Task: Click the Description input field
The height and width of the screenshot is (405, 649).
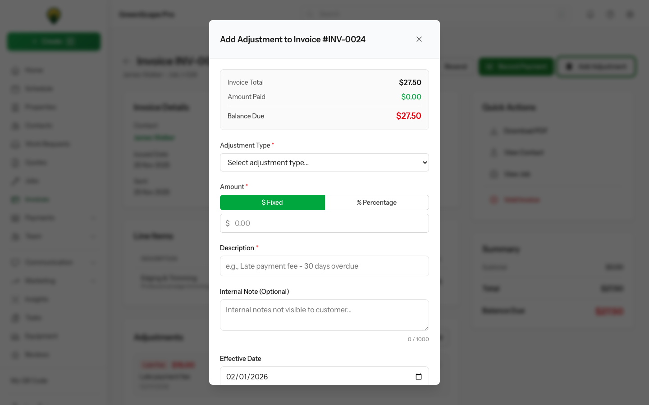Action: tap(324, 266)
